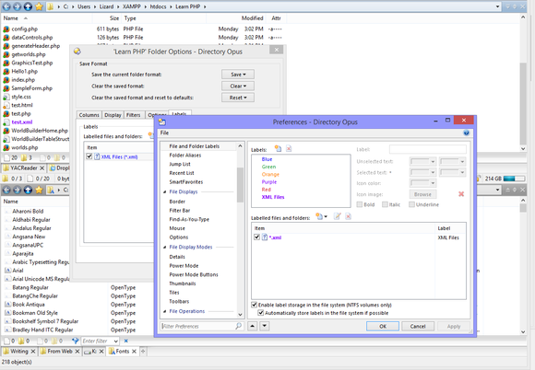Click XAMPP in the path breadcrumb
This screenshot has height=370, width=535.
tap(131, 6)
